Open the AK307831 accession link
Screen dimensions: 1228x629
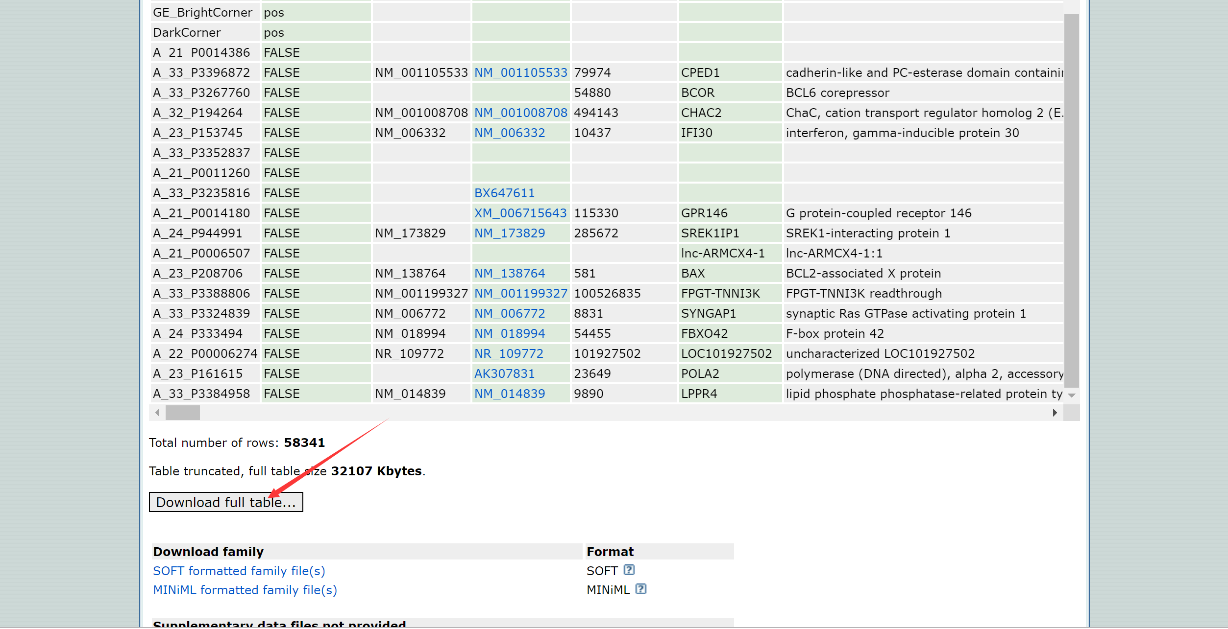pos(504,374)
